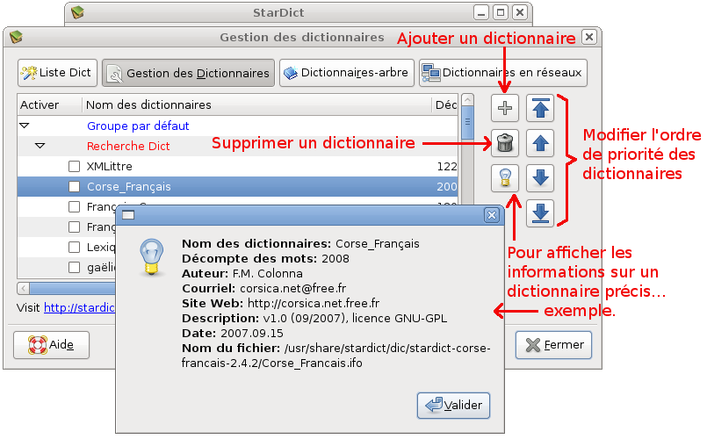Select the Corse_Français row name

128,187
